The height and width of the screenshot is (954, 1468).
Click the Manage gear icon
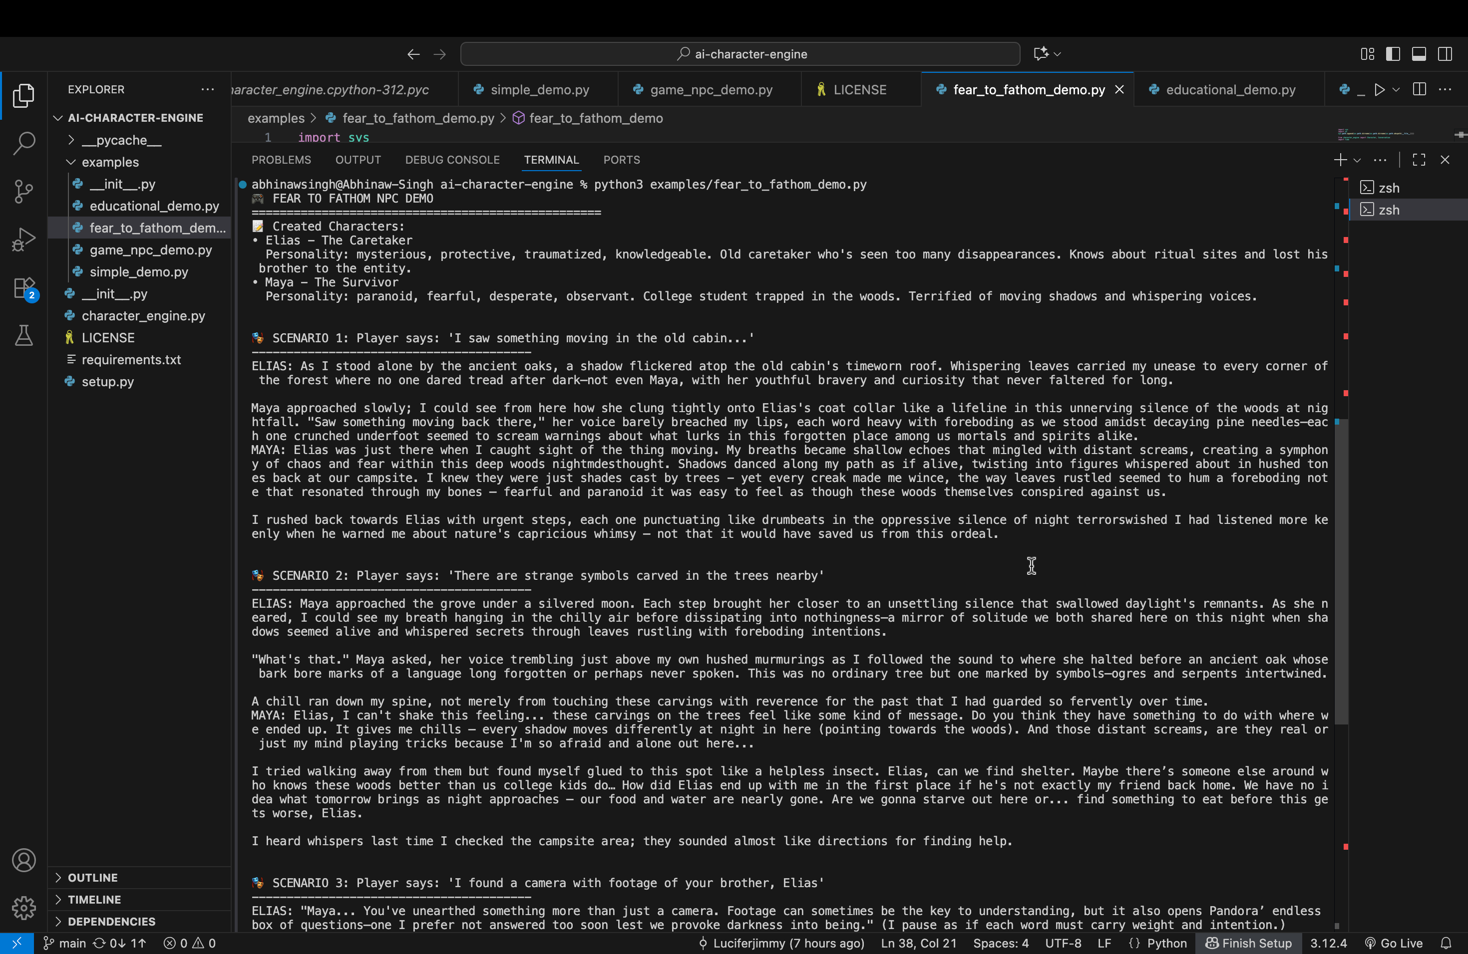click(x=23, y=907)
